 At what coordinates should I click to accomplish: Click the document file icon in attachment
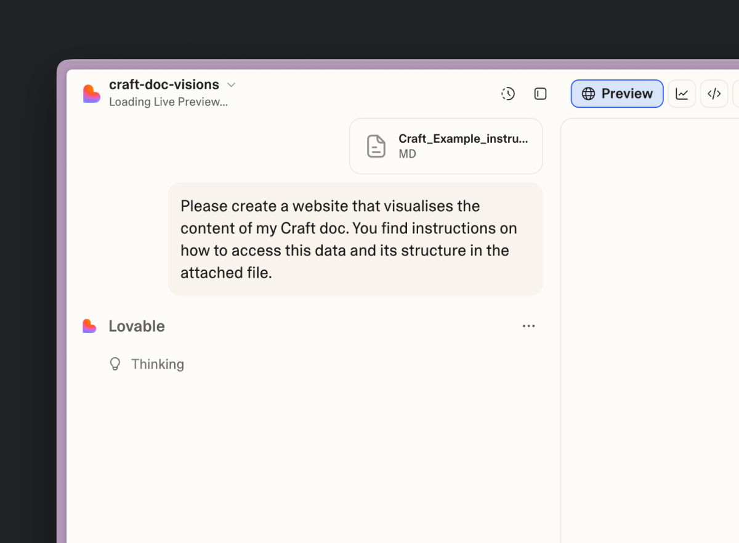tap(376, 146)
